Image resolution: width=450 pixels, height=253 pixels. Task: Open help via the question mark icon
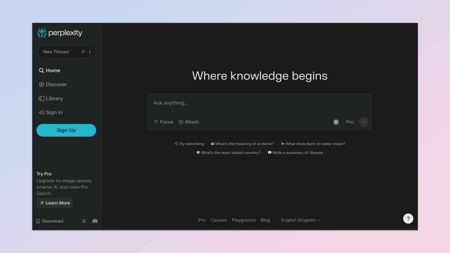pyautogui.click(x=408, y=218)
